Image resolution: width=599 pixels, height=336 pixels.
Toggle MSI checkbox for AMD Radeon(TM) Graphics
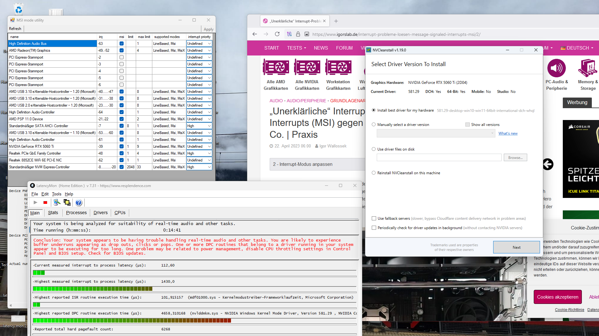pos(122,50)
